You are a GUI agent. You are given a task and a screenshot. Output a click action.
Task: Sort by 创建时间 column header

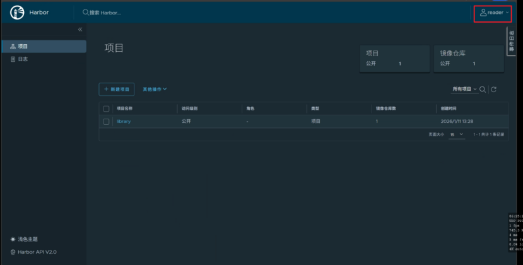point(449,109)
